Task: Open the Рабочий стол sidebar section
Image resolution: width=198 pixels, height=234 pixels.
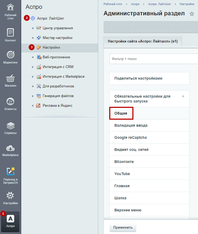Action: click(10, 12)
